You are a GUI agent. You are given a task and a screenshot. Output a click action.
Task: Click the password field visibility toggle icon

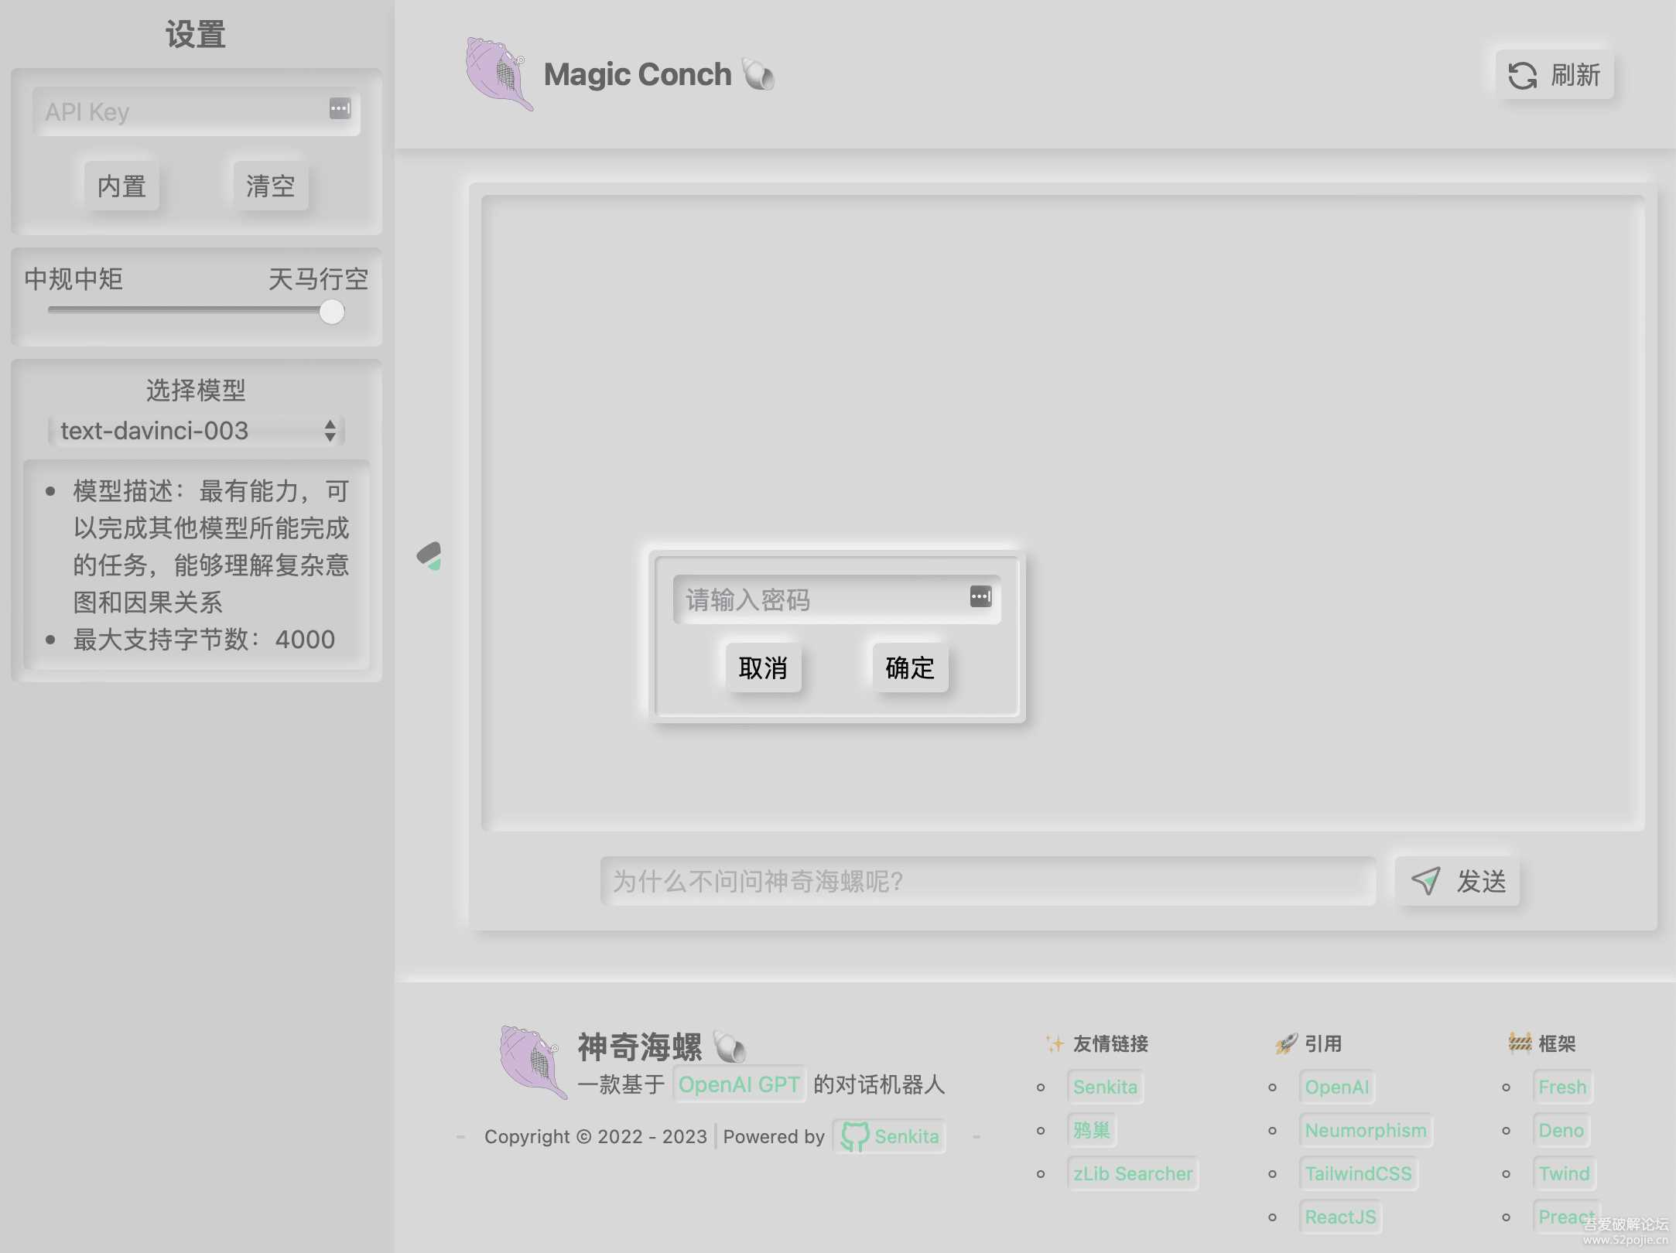point(981,598)
